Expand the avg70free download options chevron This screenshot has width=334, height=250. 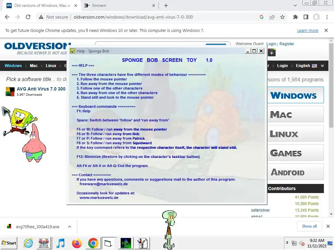(69, 227)
